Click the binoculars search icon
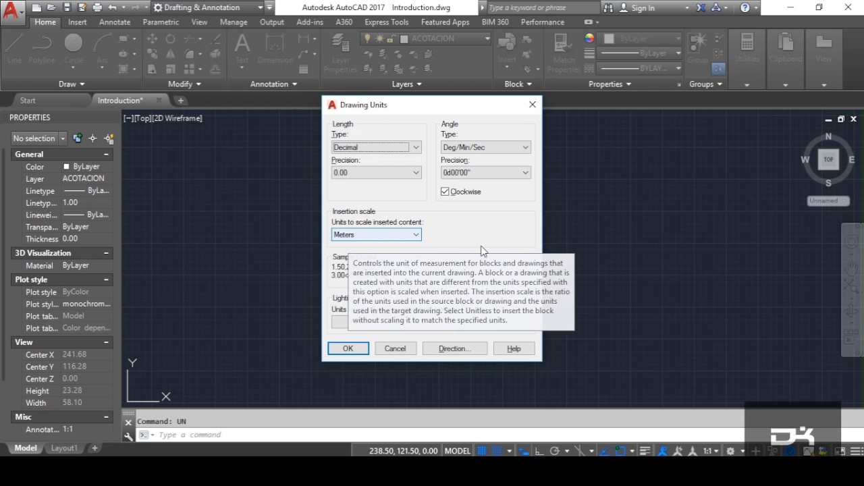This screenshot has height=486, width=864. point(608,8)
